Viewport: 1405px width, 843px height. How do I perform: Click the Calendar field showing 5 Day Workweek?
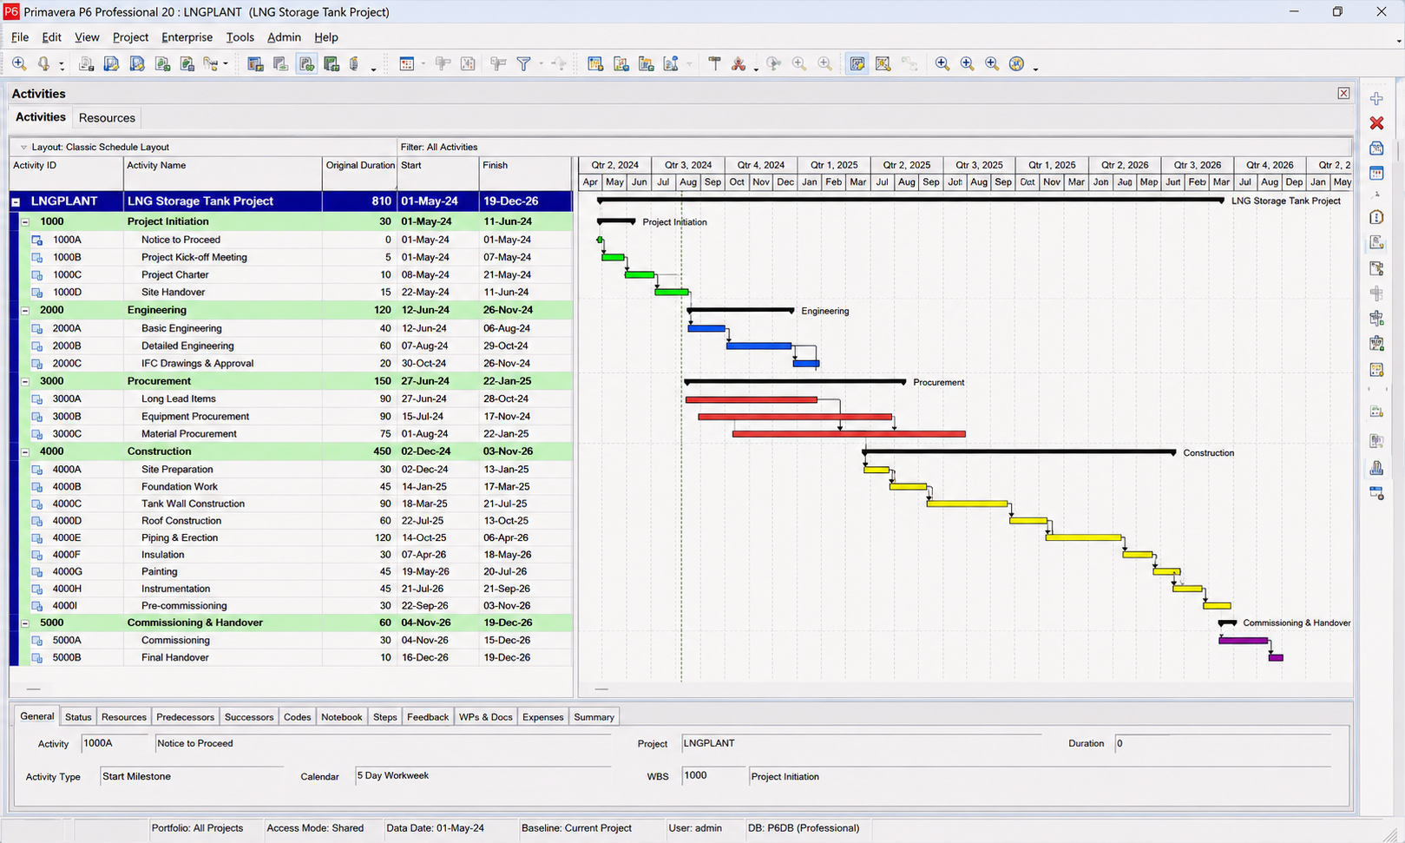tap(483, 776)
